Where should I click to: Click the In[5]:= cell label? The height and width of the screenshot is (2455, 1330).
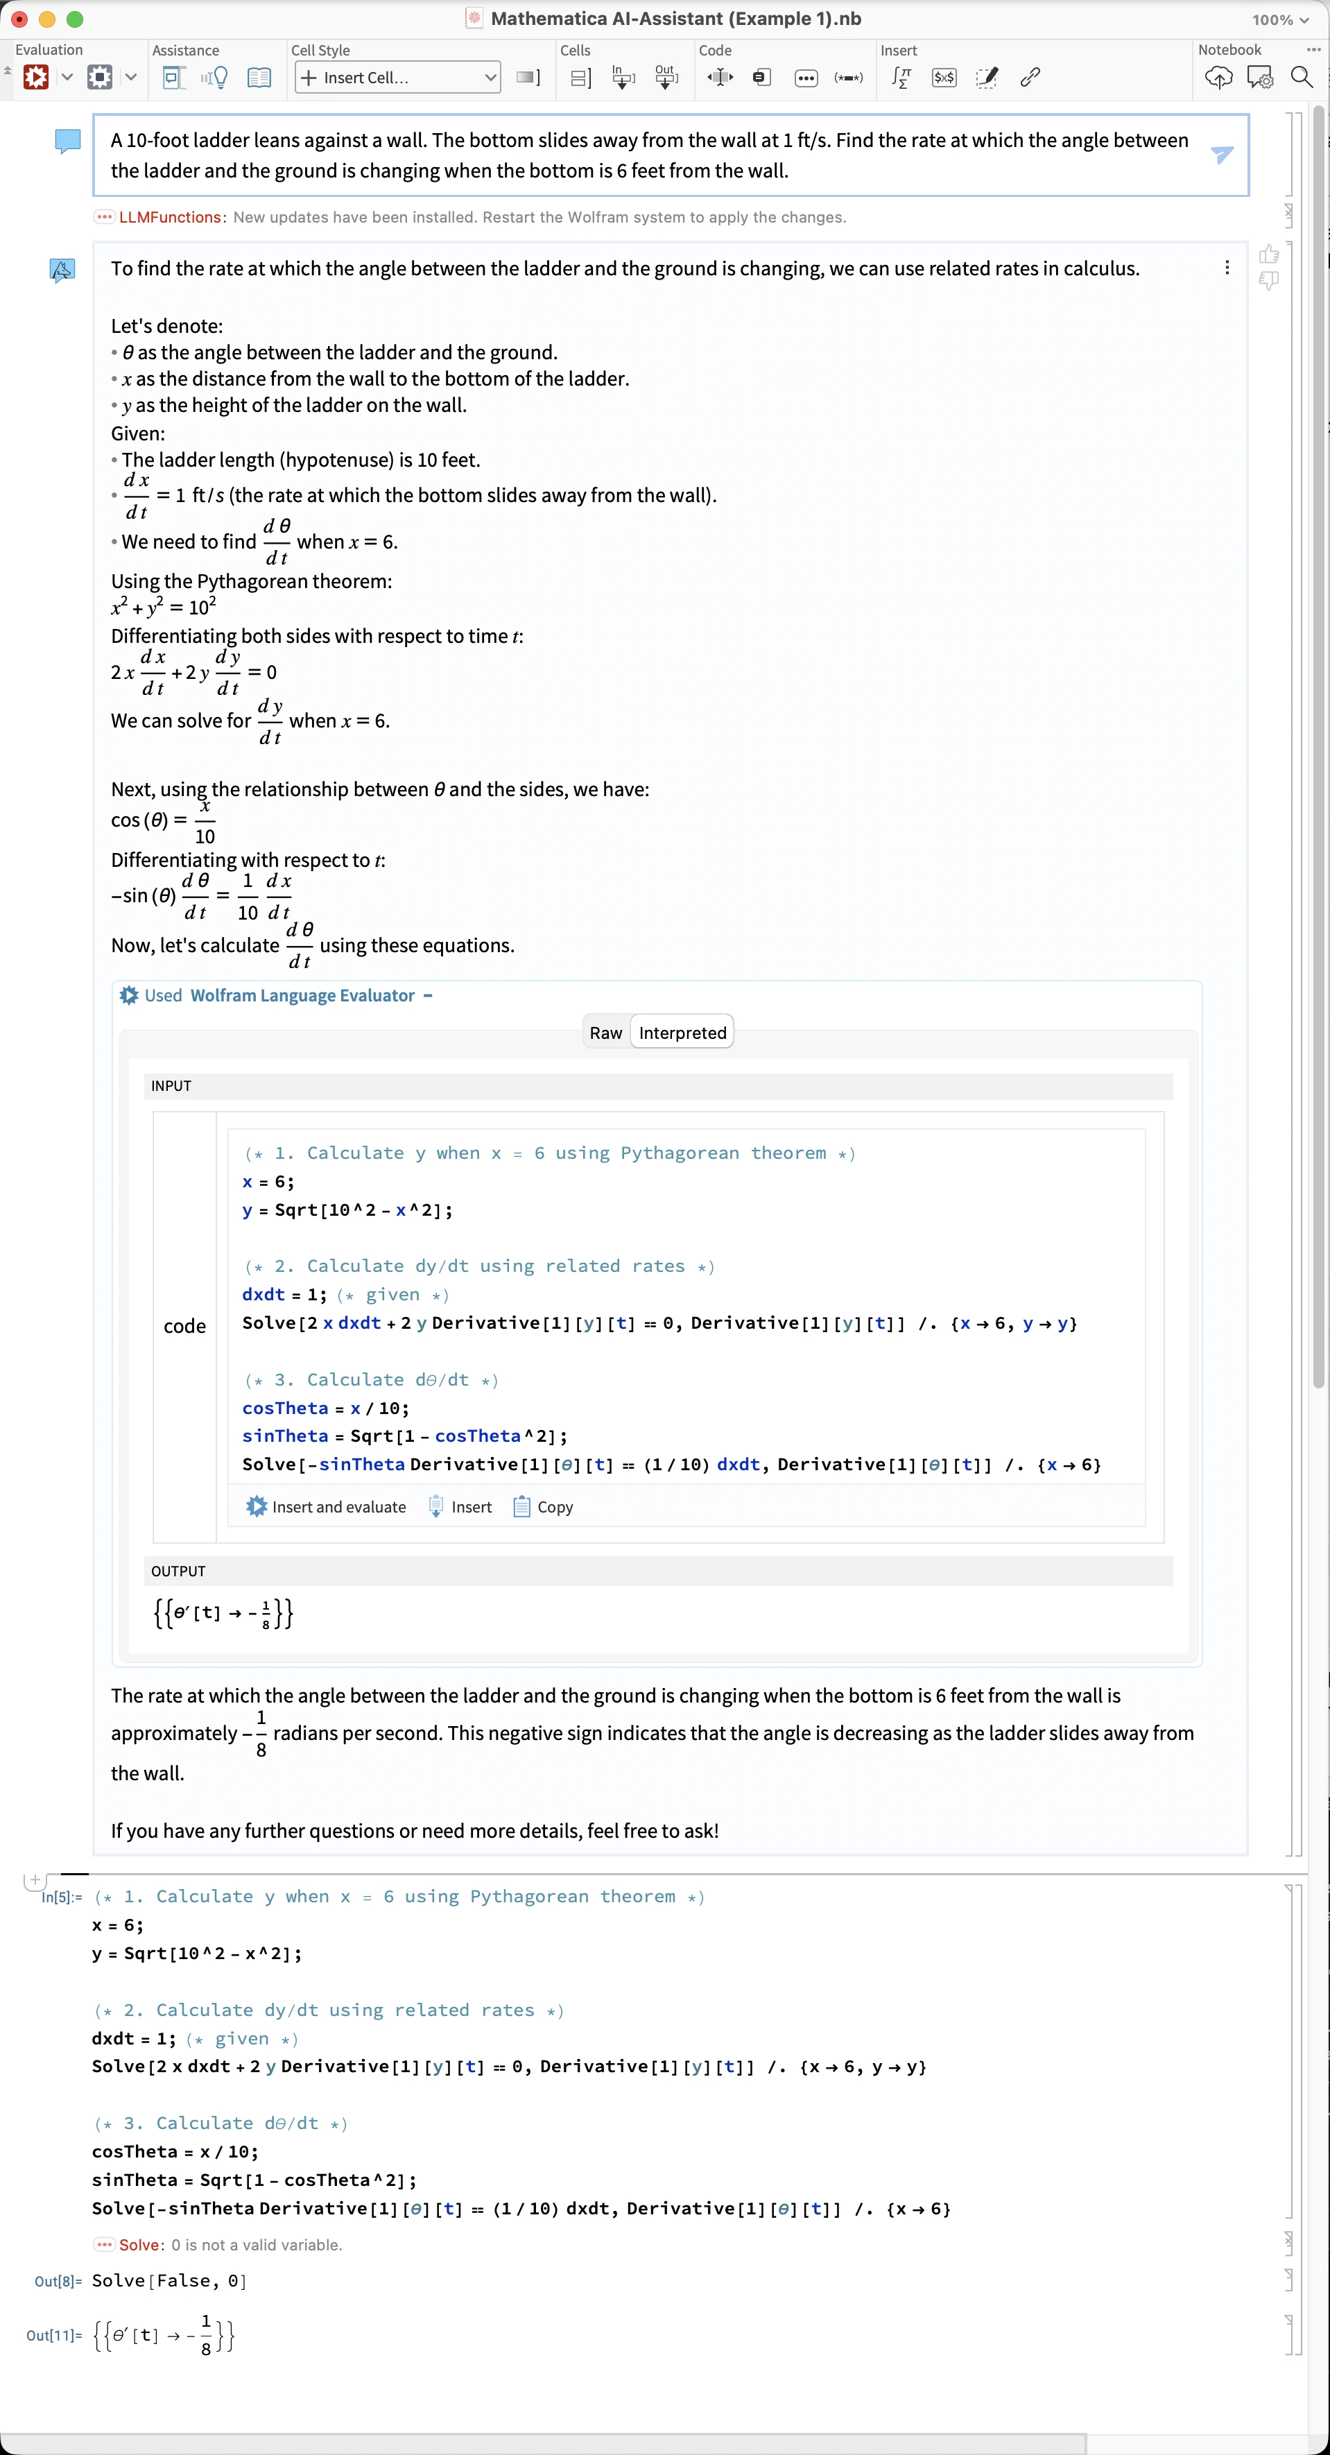62,1897
